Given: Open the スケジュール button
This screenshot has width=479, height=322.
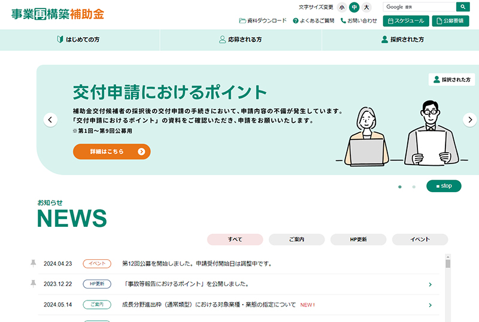Looking at the screenshot, I should (406, 21).
